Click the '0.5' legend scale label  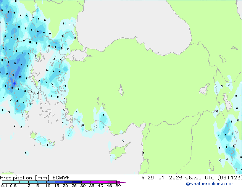(x=13, y=185)
